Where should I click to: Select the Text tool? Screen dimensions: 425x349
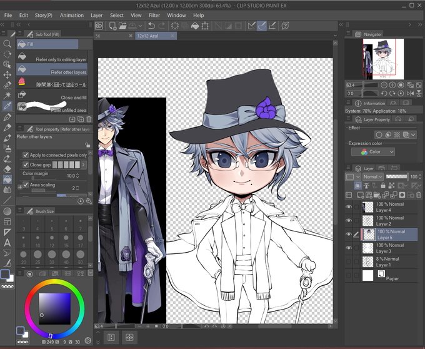click(x=7, y=243)
